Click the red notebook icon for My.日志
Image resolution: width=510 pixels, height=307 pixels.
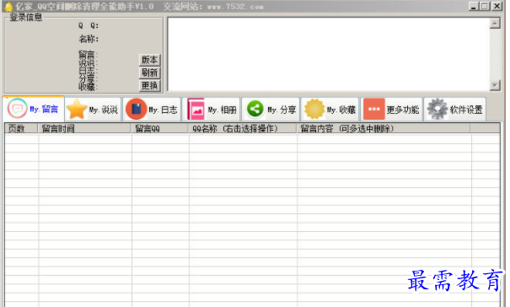click(x=136, y=109)
